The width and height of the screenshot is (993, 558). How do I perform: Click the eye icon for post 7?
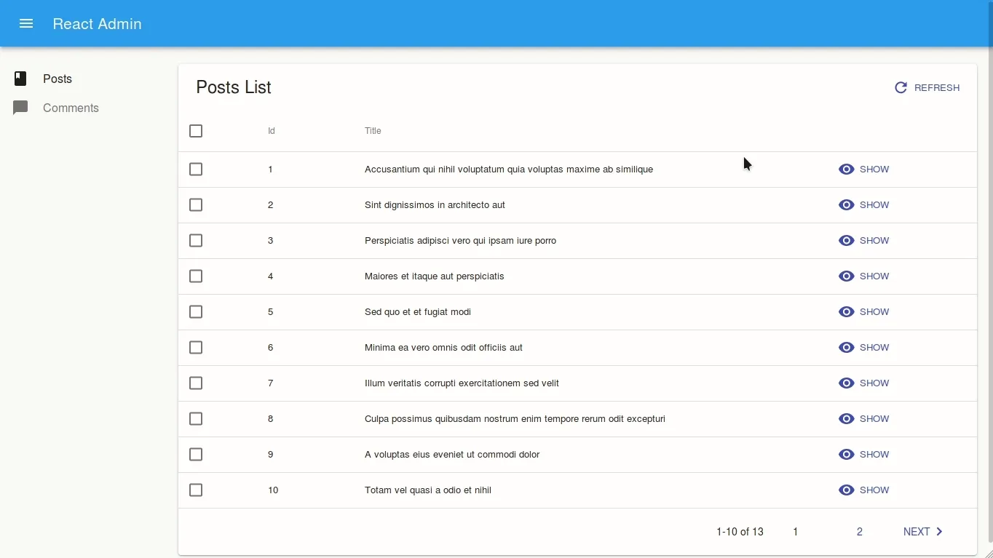(x=846, y=383)
